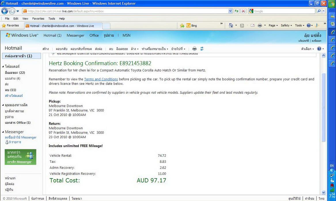Open Hotmail (1) in top navigation
Screen dimensions: 336x201
[x=52, y=35]
